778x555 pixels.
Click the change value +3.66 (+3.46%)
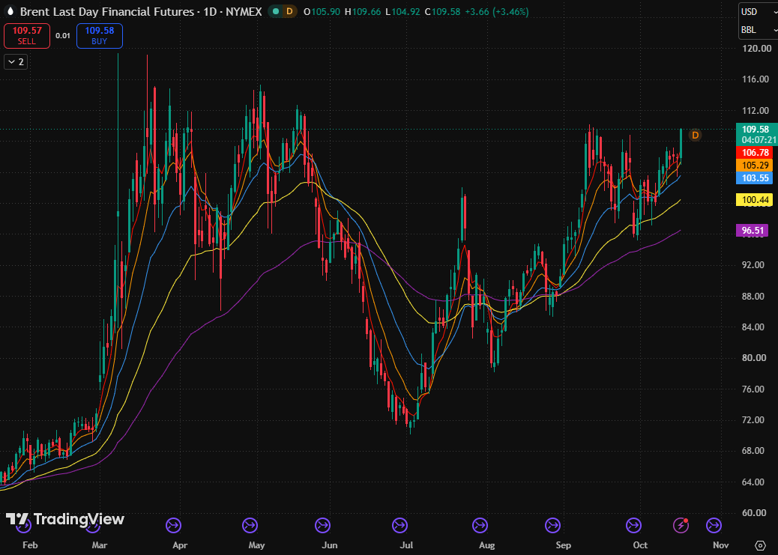pyautogui.click(x=497, y=11)
